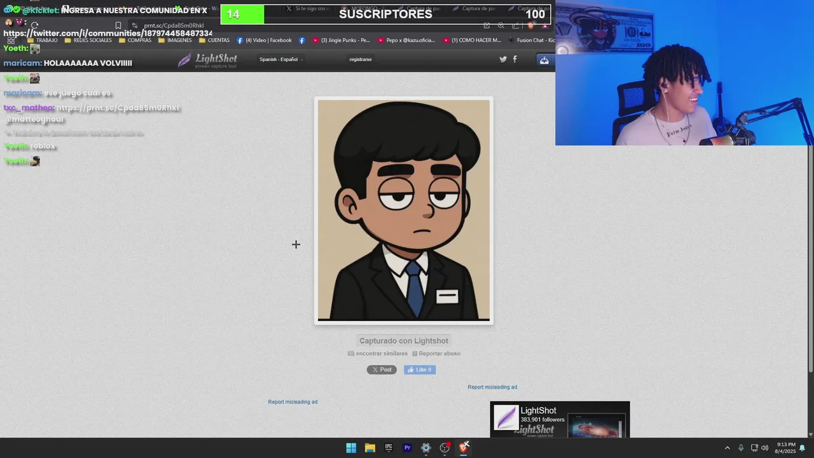Open the IMAGENES bookmarks folder
The height and width of the screenshot is (458, 814).
point(175,40)
